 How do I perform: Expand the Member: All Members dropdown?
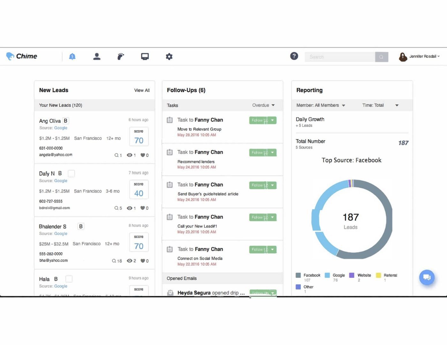click(x=321, y=105)
